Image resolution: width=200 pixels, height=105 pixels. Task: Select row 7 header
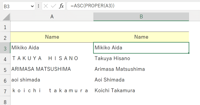[x=5, y=91]
